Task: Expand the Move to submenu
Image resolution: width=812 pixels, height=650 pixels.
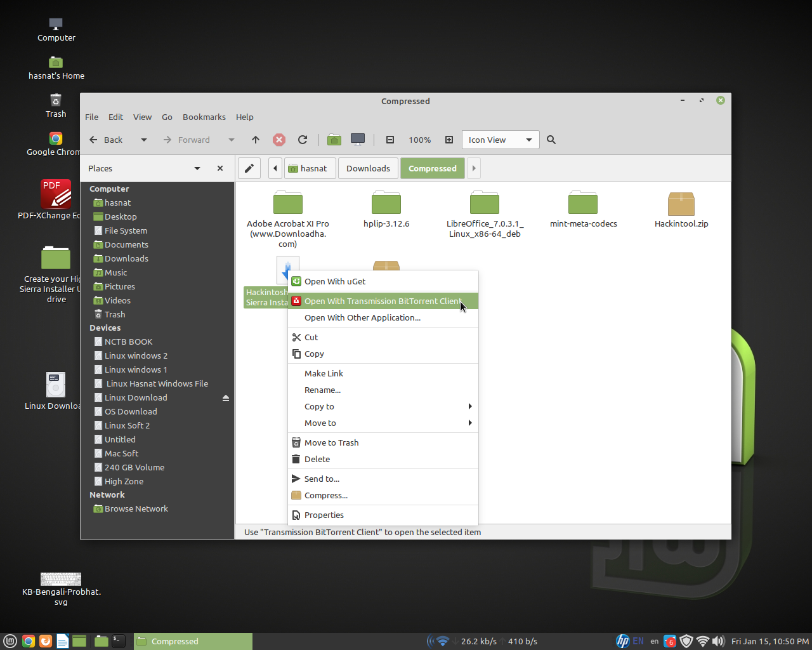Action: [383, 423]
